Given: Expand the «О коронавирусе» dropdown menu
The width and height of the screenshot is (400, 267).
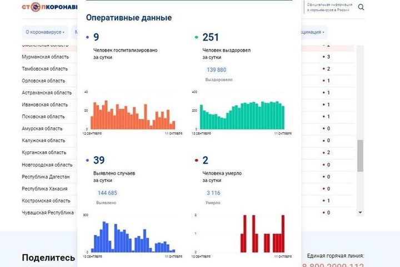Looking at the screenshot, I should (x=45, y=32).
